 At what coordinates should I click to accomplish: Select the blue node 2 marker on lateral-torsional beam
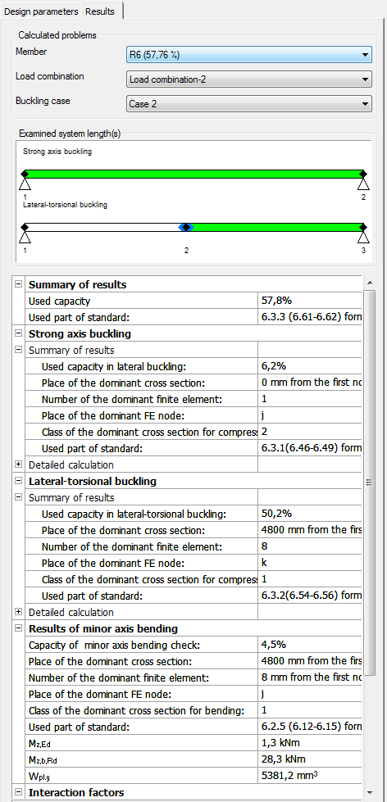coord(186,227)
